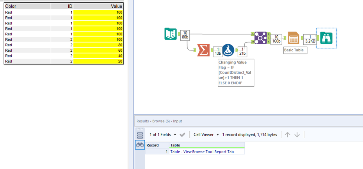Click the '10 80b' record count label
The width and height of the screenshot is (363, 169).
pyautogui.click(x=185, y=35)
